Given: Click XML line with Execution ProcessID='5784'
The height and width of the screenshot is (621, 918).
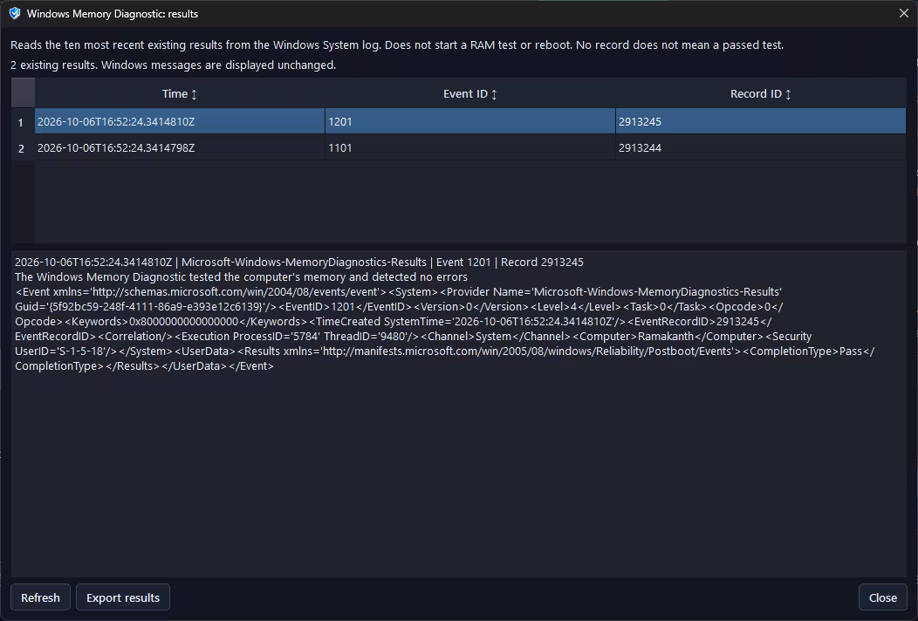Looking at the screenshot, I should tap(414, 337).
